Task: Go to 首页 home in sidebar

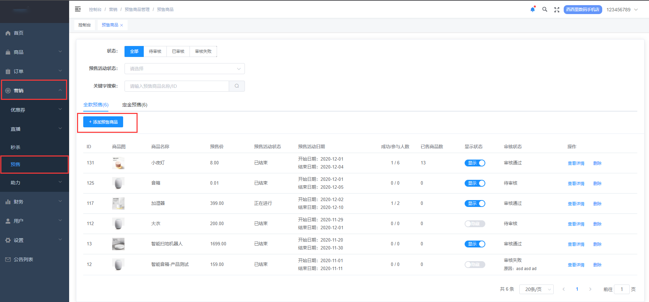Action: tap(19, 33)
